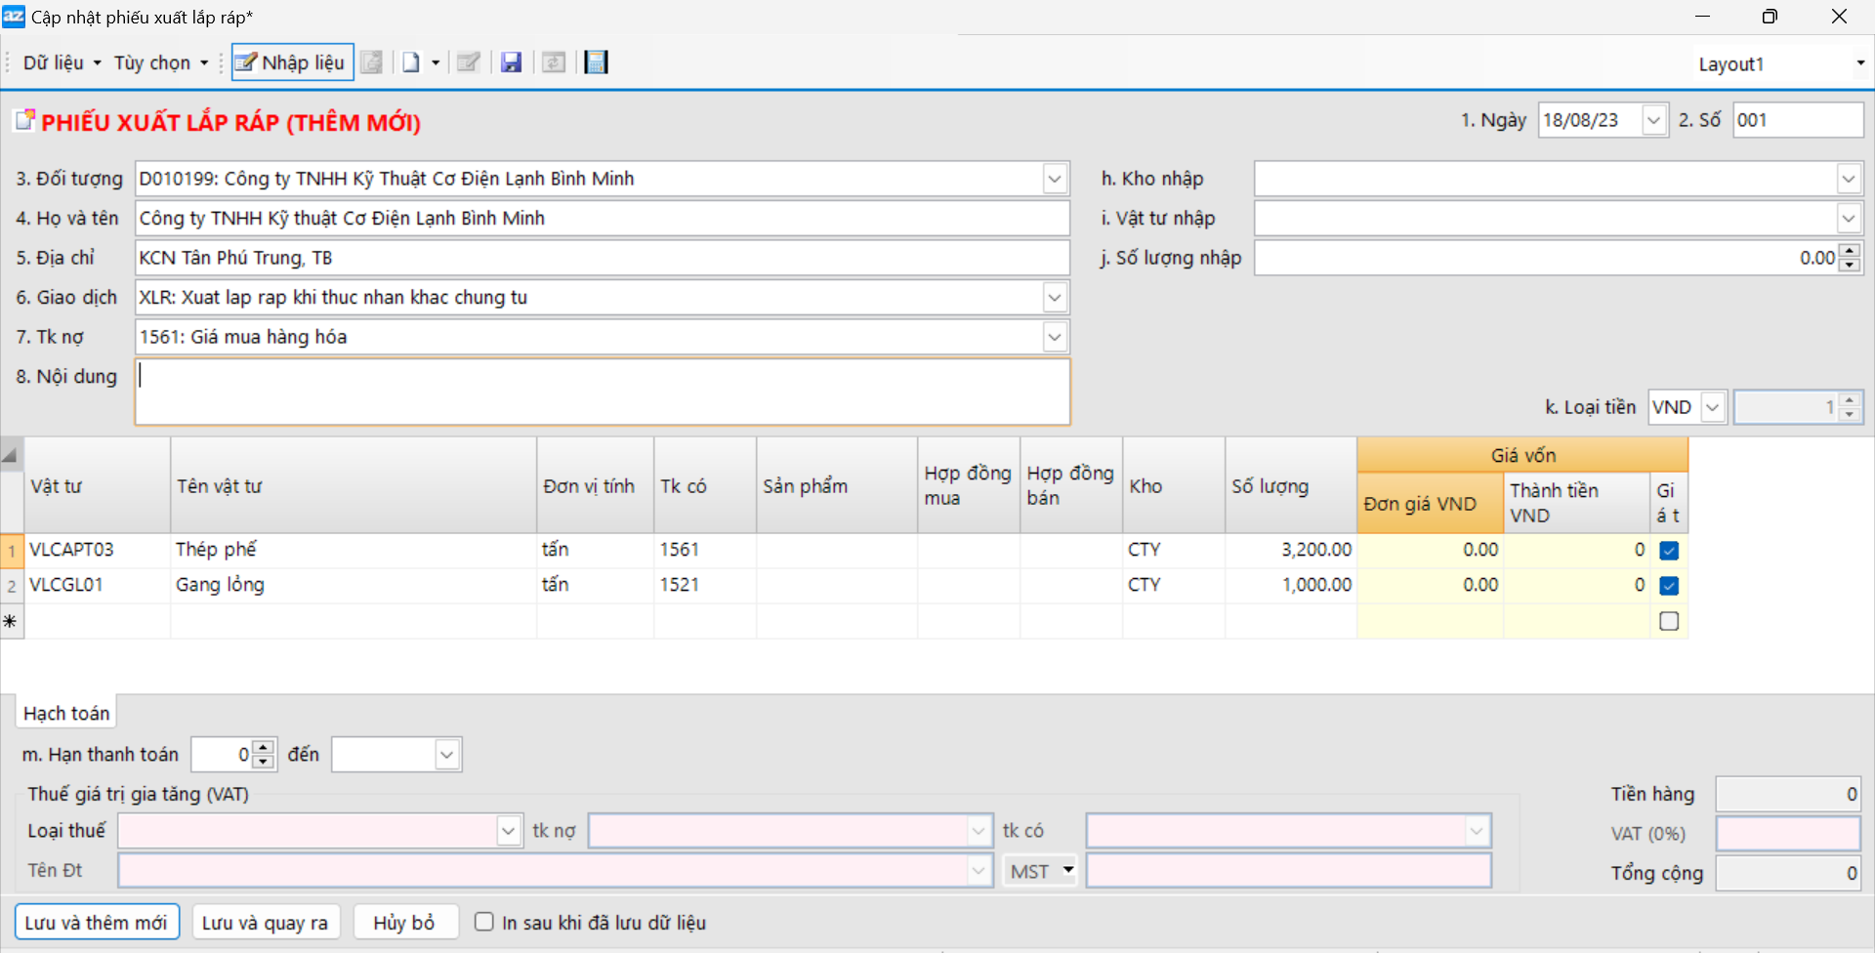1875x953 pixels.
Task: Click the grayed-out edit pencil icon
Action: tap(469, 62)
